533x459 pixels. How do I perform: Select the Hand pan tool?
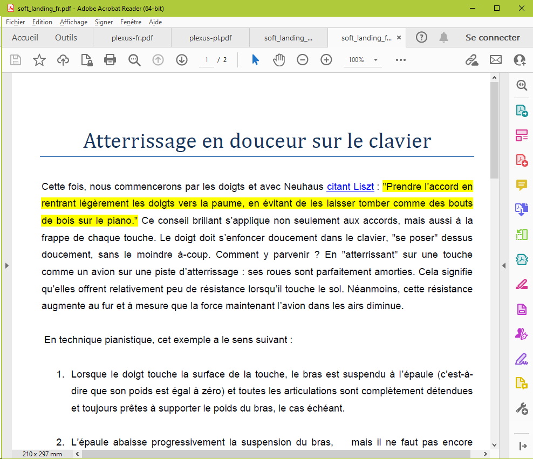coord(278,60)
